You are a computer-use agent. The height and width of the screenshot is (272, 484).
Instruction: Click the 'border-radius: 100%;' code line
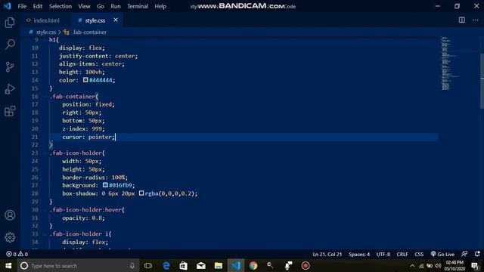point(95,178)
